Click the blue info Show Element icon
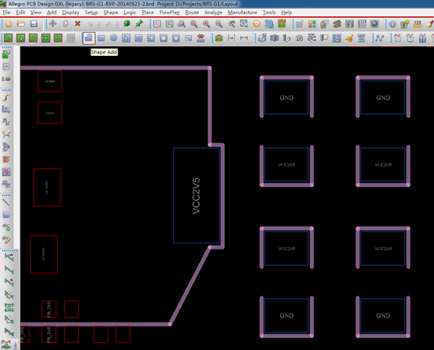This screenshot has height=350, width=434. pos(392,25)
